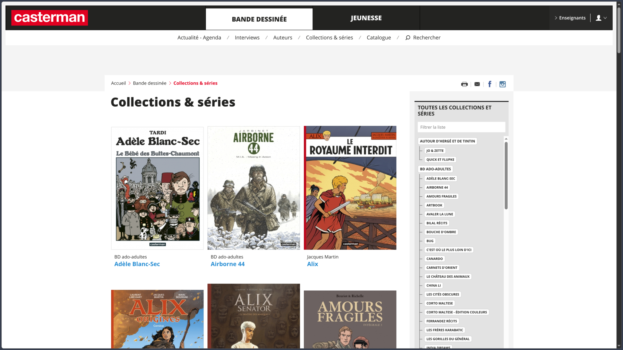Select Carnets d'Orient in the list
Viewport: 623px width, 350px height.
pyautogui.click(x=442, y=268)
